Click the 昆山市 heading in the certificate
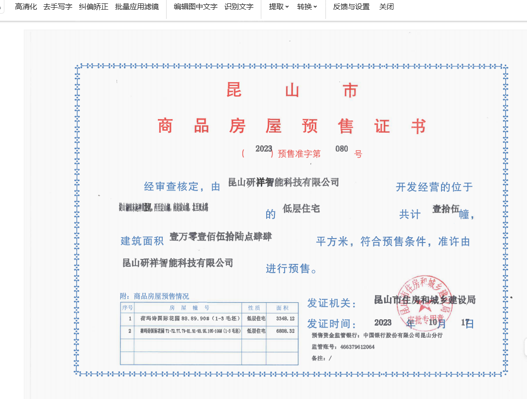 (x=292, y=90)
